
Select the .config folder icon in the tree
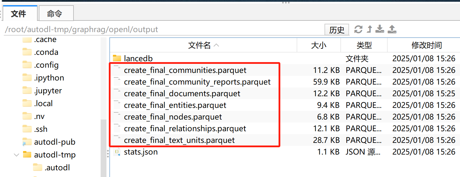[27, 65]
